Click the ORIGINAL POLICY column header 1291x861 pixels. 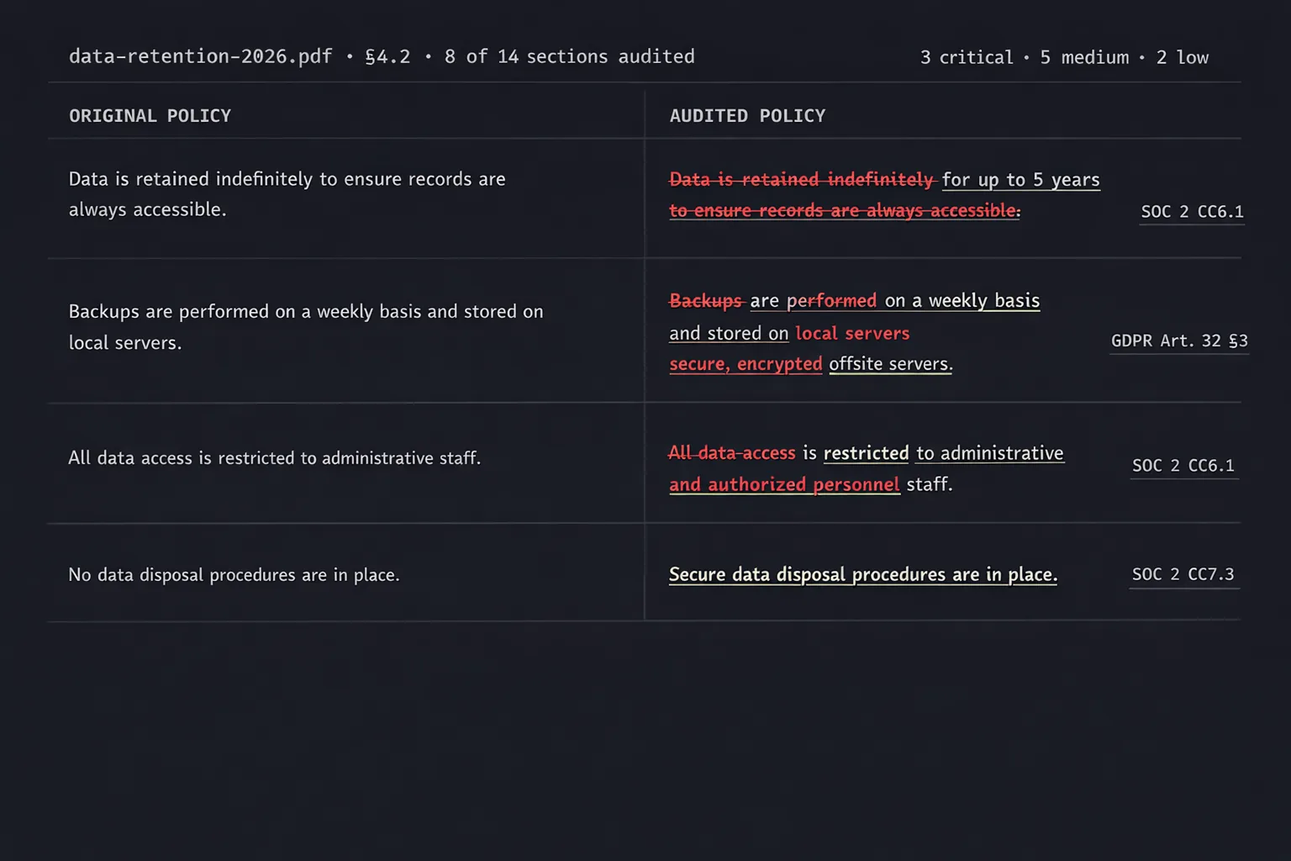[150, 116]
